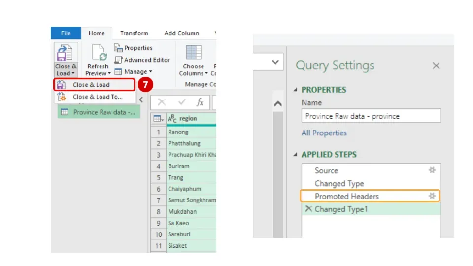The height and width of the screenshot is (266, 473).
Task: Click the Refresh Preview icon
Action: (x=99, y=52)
